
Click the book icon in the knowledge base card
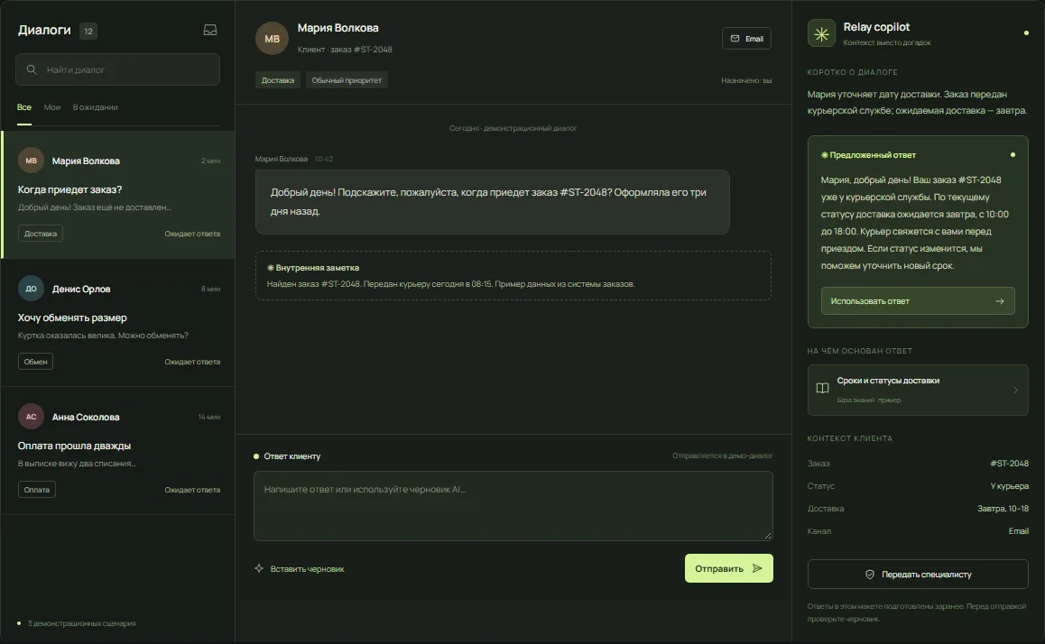822,388
